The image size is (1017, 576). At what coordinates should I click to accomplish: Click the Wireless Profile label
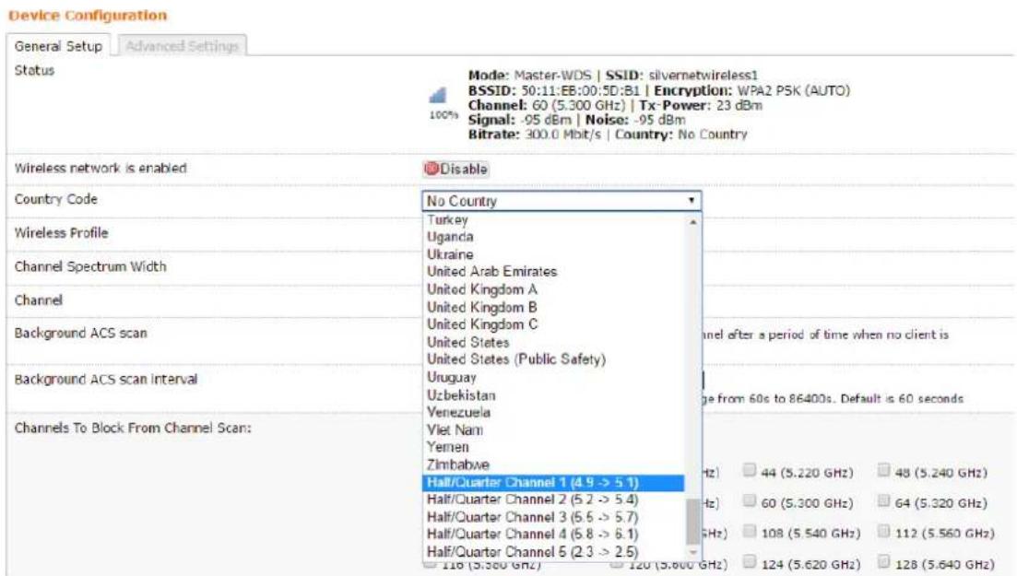point(61,233)
